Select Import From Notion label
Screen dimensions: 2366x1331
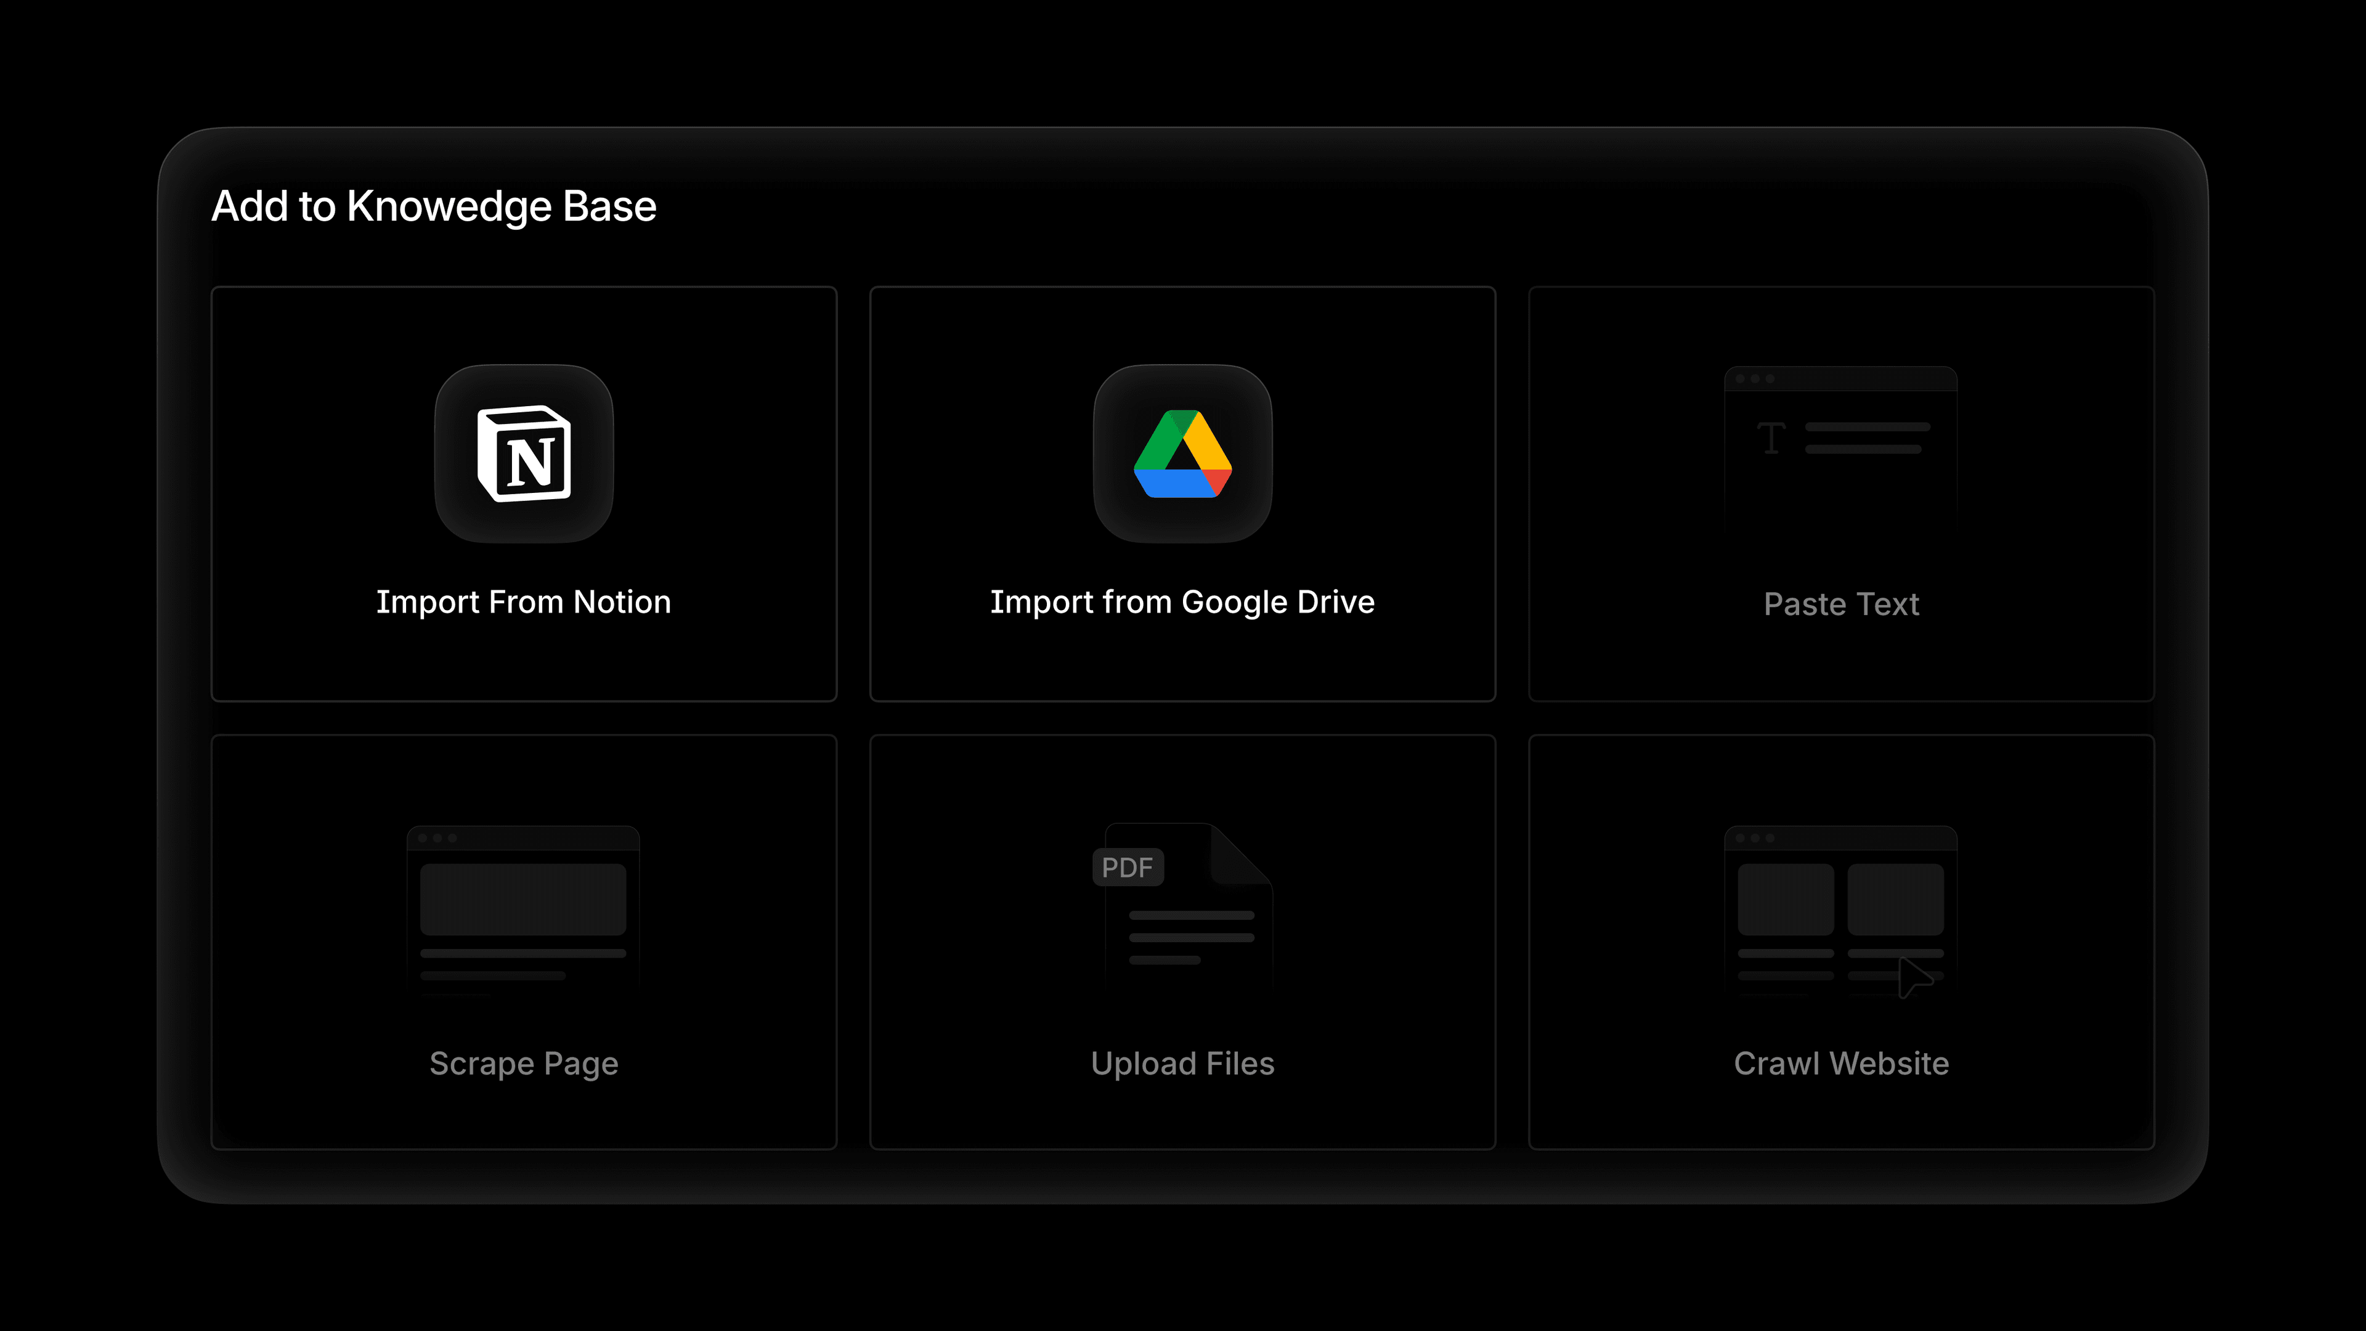point(524,603)
